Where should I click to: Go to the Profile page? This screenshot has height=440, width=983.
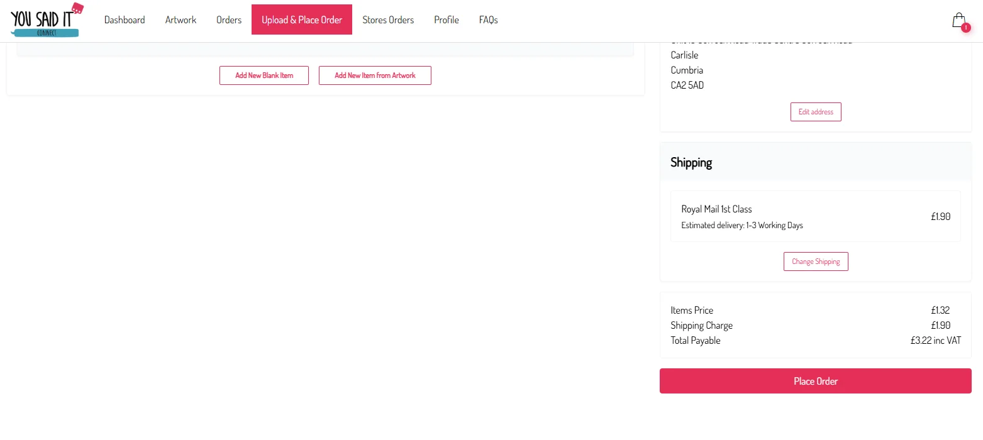tap(447, 20)
